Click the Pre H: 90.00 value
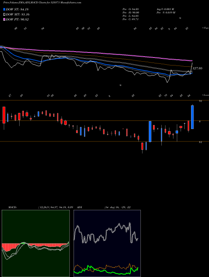 click(x=131, y=13)
